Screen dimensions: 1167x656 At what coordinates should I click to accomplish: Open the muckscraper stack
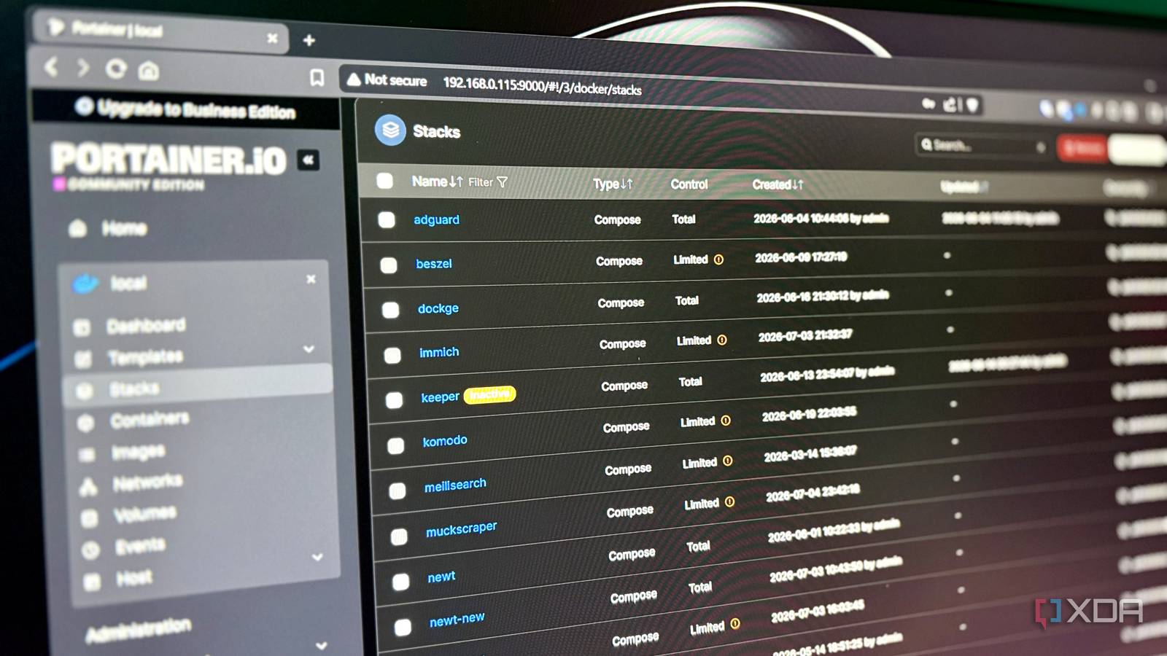point(462,528)
